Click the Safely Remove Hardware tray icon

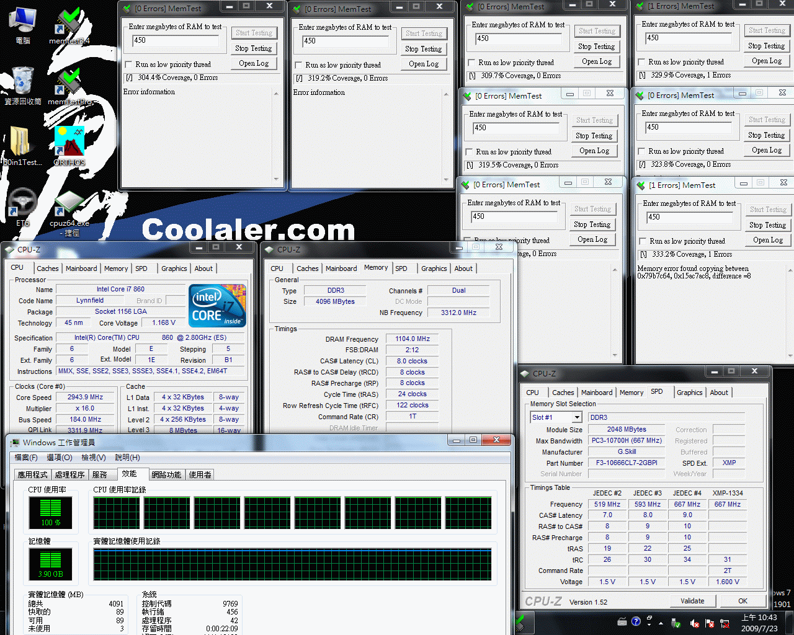tap(676, 623)
